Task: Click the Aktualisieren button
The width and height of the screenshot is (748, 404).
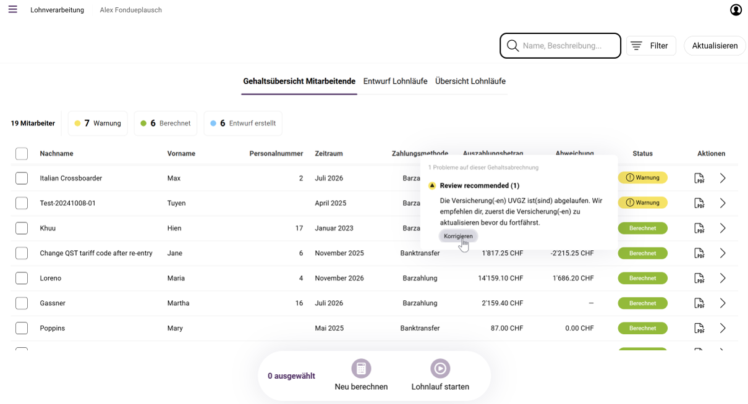Action: (x=715, y=46)
